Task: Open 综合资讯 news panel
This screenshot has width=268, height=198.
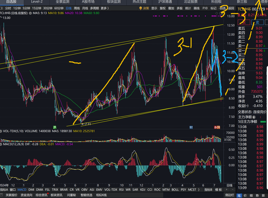Action: click(x=41, y=195)
